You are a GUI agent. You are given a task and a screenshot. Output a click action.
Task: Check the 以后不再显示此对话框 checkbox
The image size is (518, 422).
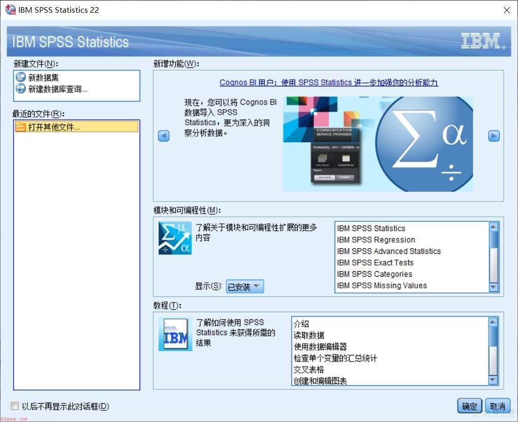(15, 406)
